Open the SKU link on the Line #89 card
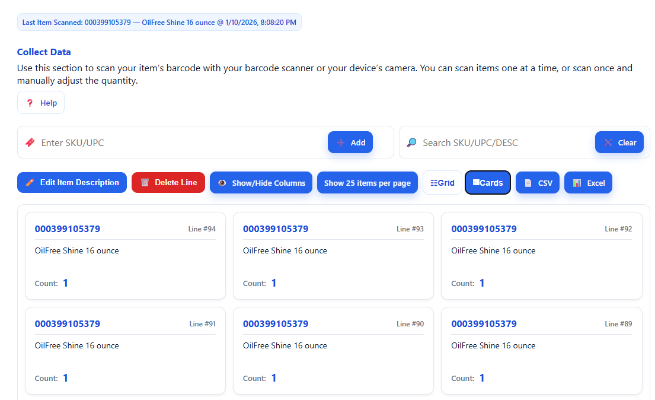The width and height of the screenshot is (655, 400). coord(484,323)
